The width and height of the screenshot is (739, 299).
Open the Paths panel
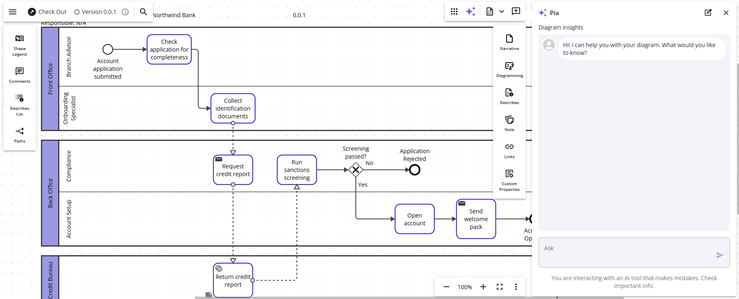click(x=20, y=135)
